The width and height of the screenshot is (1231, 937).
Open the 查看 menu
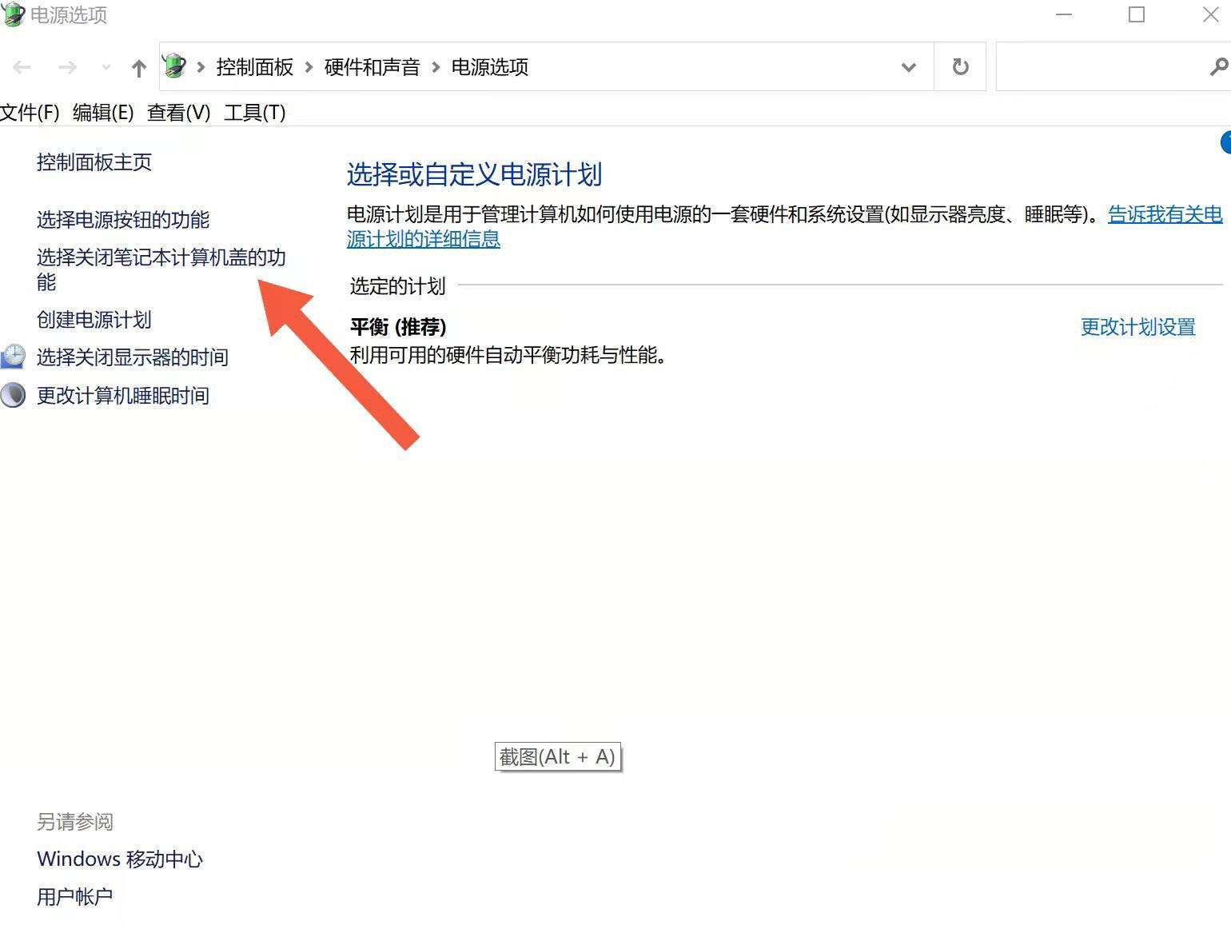coord(177,113)
